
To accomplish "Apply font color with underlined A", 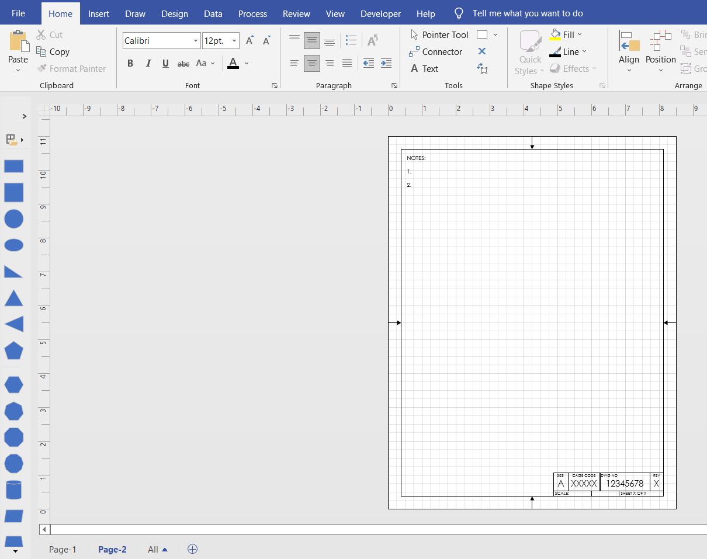I will 233,63.
